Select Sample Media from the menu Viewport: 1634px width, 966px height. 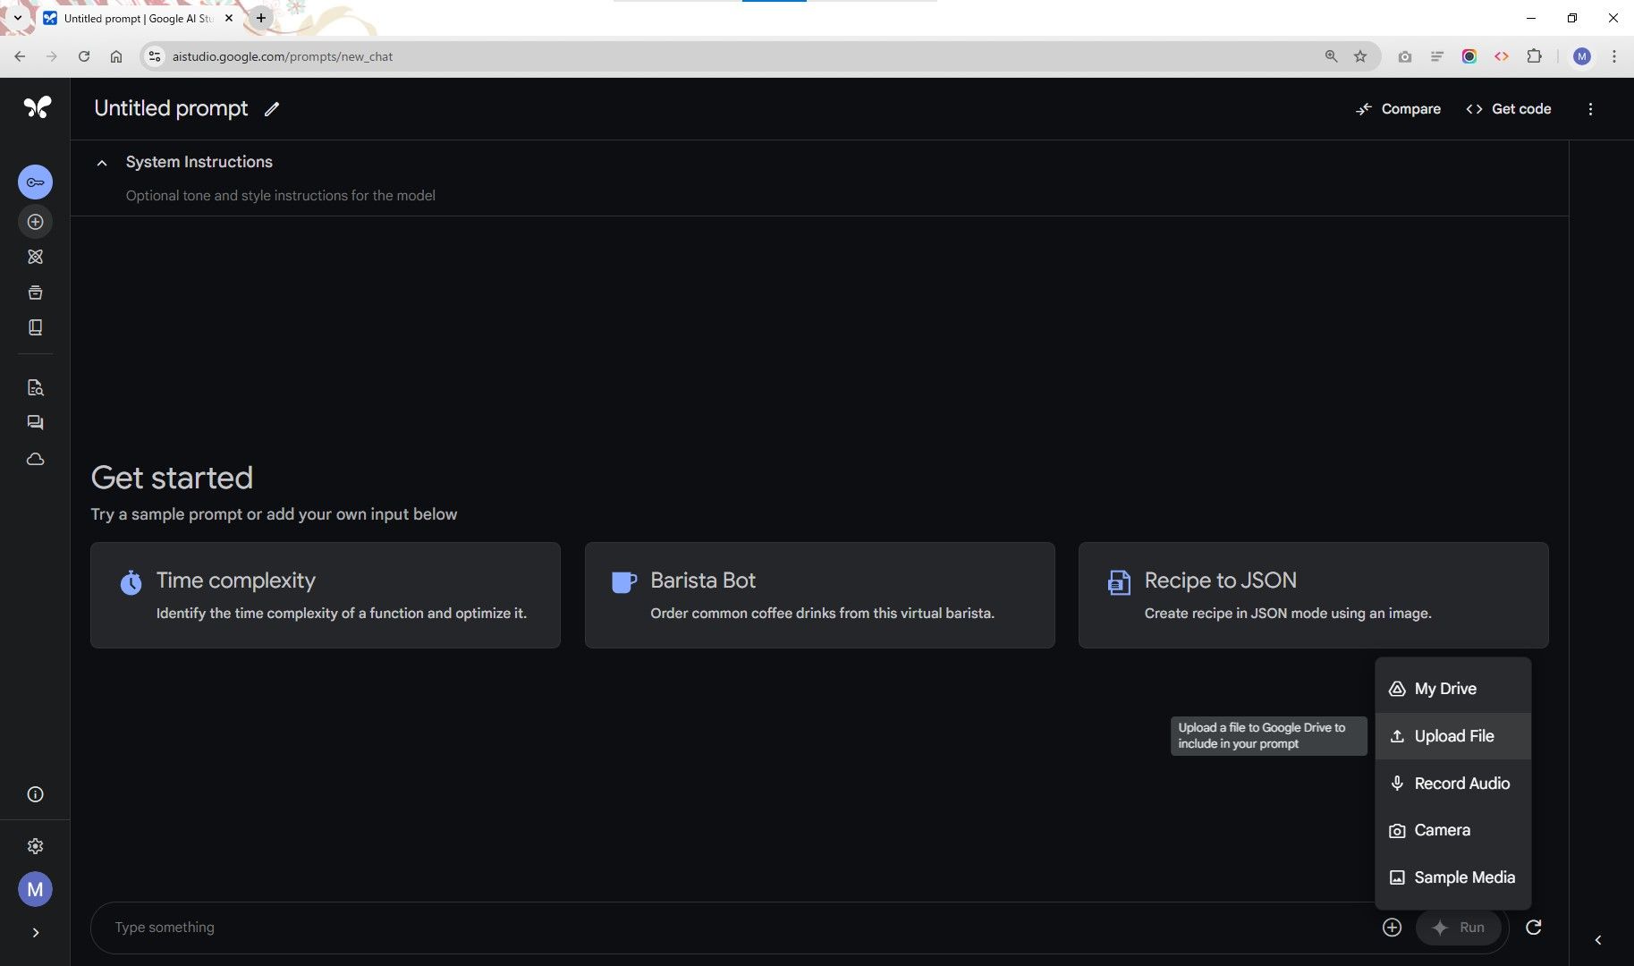point(1452,877)
